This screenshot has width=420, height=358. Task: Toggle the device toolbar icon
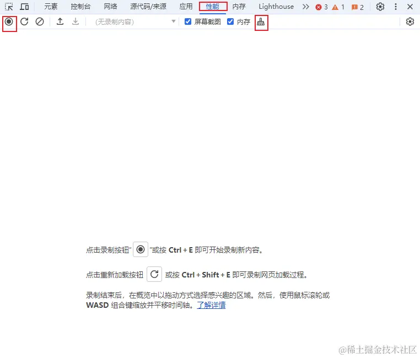pos(24,7)
